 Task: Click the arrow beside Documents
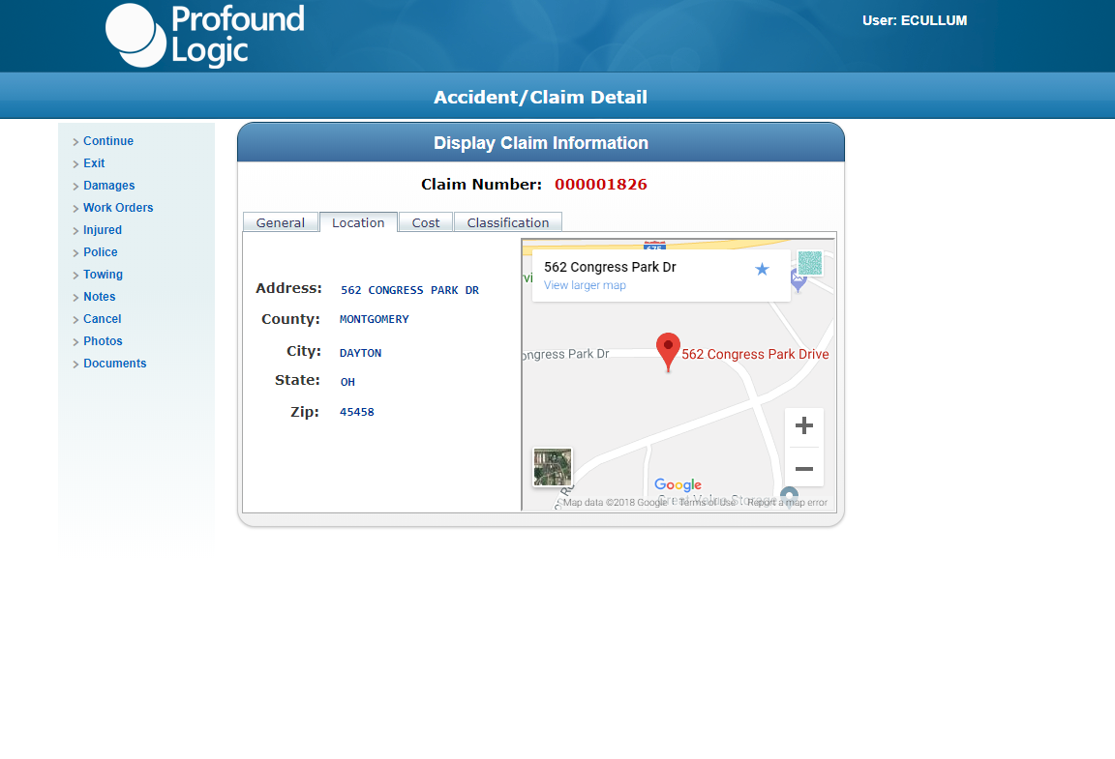75,365
